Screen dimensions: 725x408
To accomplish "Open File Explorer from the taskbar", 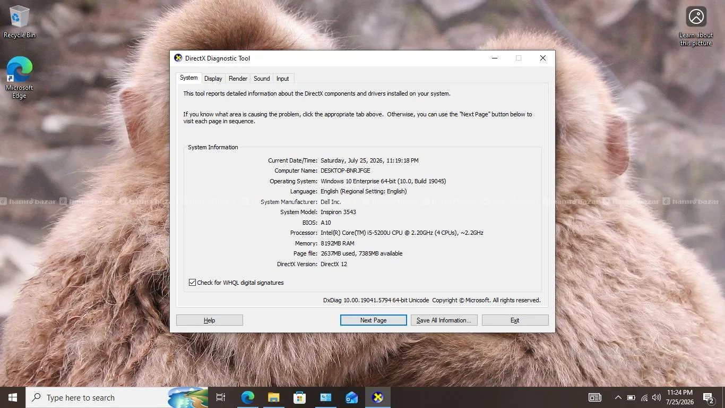I will [x=273, y=397].
